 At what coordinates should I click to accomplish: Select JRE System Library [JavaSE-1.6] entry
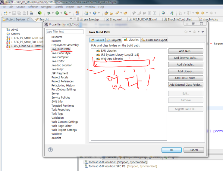click(x=118, y=55)
